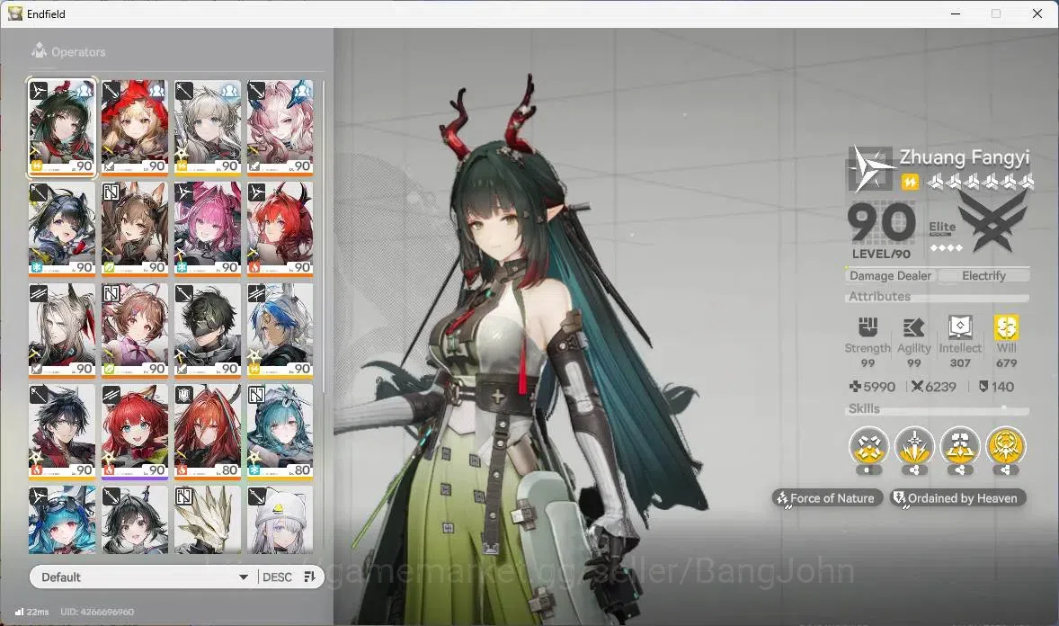Select the Electrify tag
This screenshot has width=1059, height=626.
pyautogui.click(x=983, y=275)
